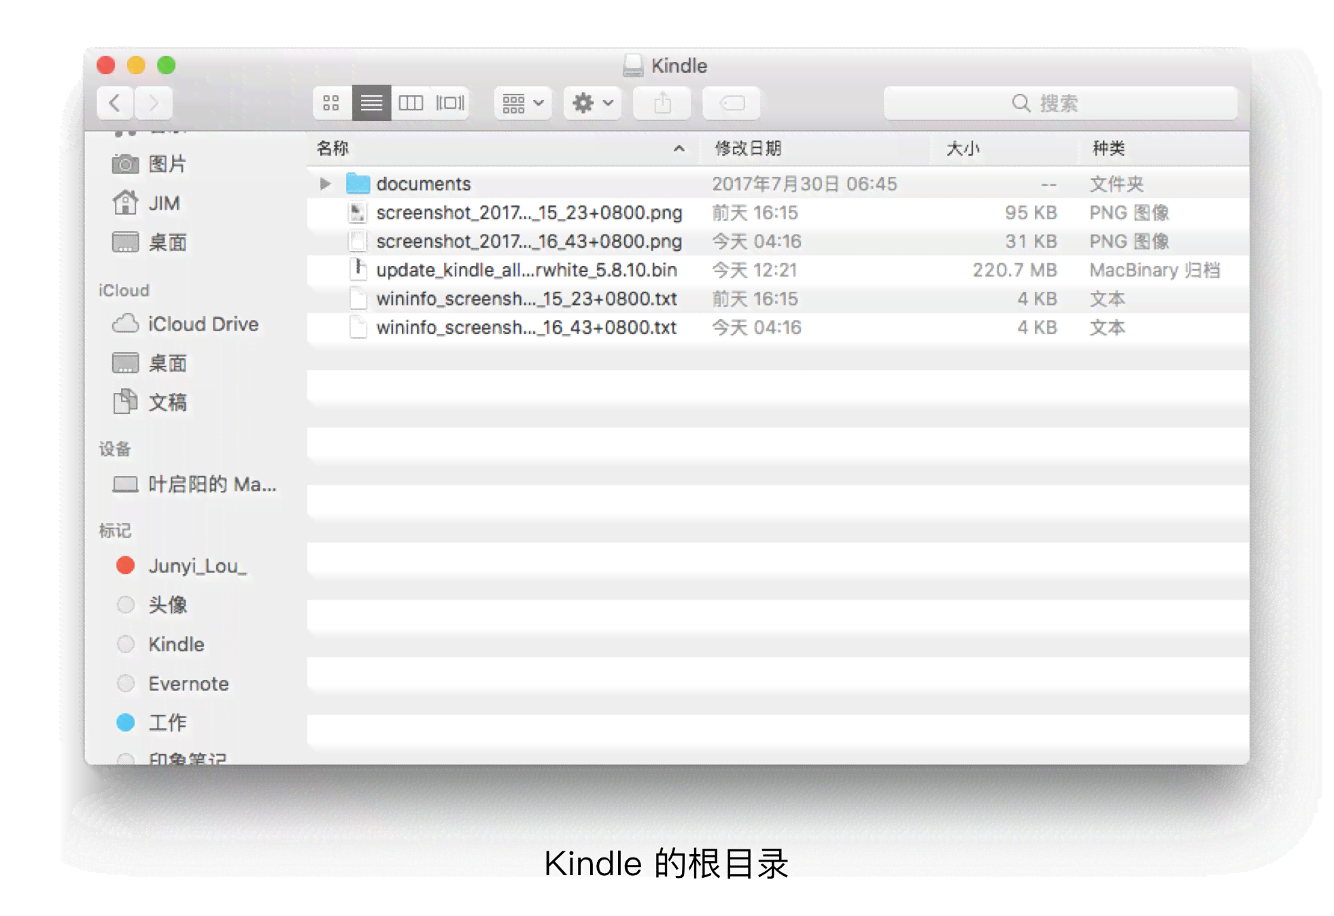Close the Kindle window with red button
This screenshot has height=916, width=1334.
(106, 65)
